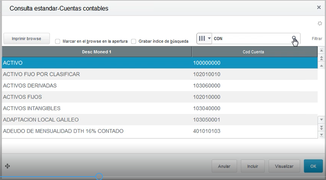Viewport: 326px width, 180px height.
Task: Jump to last record scroll arrow
Action: pos(321,135)
